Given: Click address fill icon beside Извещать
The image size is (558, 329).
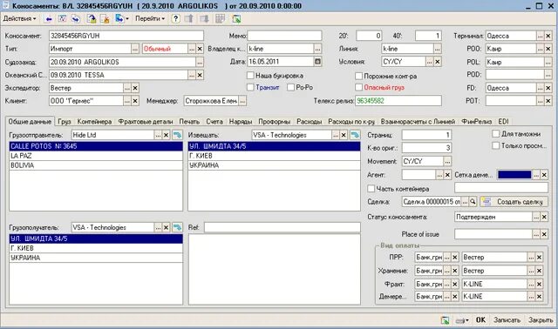Looking at the screenshot, I should (x=355, y=135).
